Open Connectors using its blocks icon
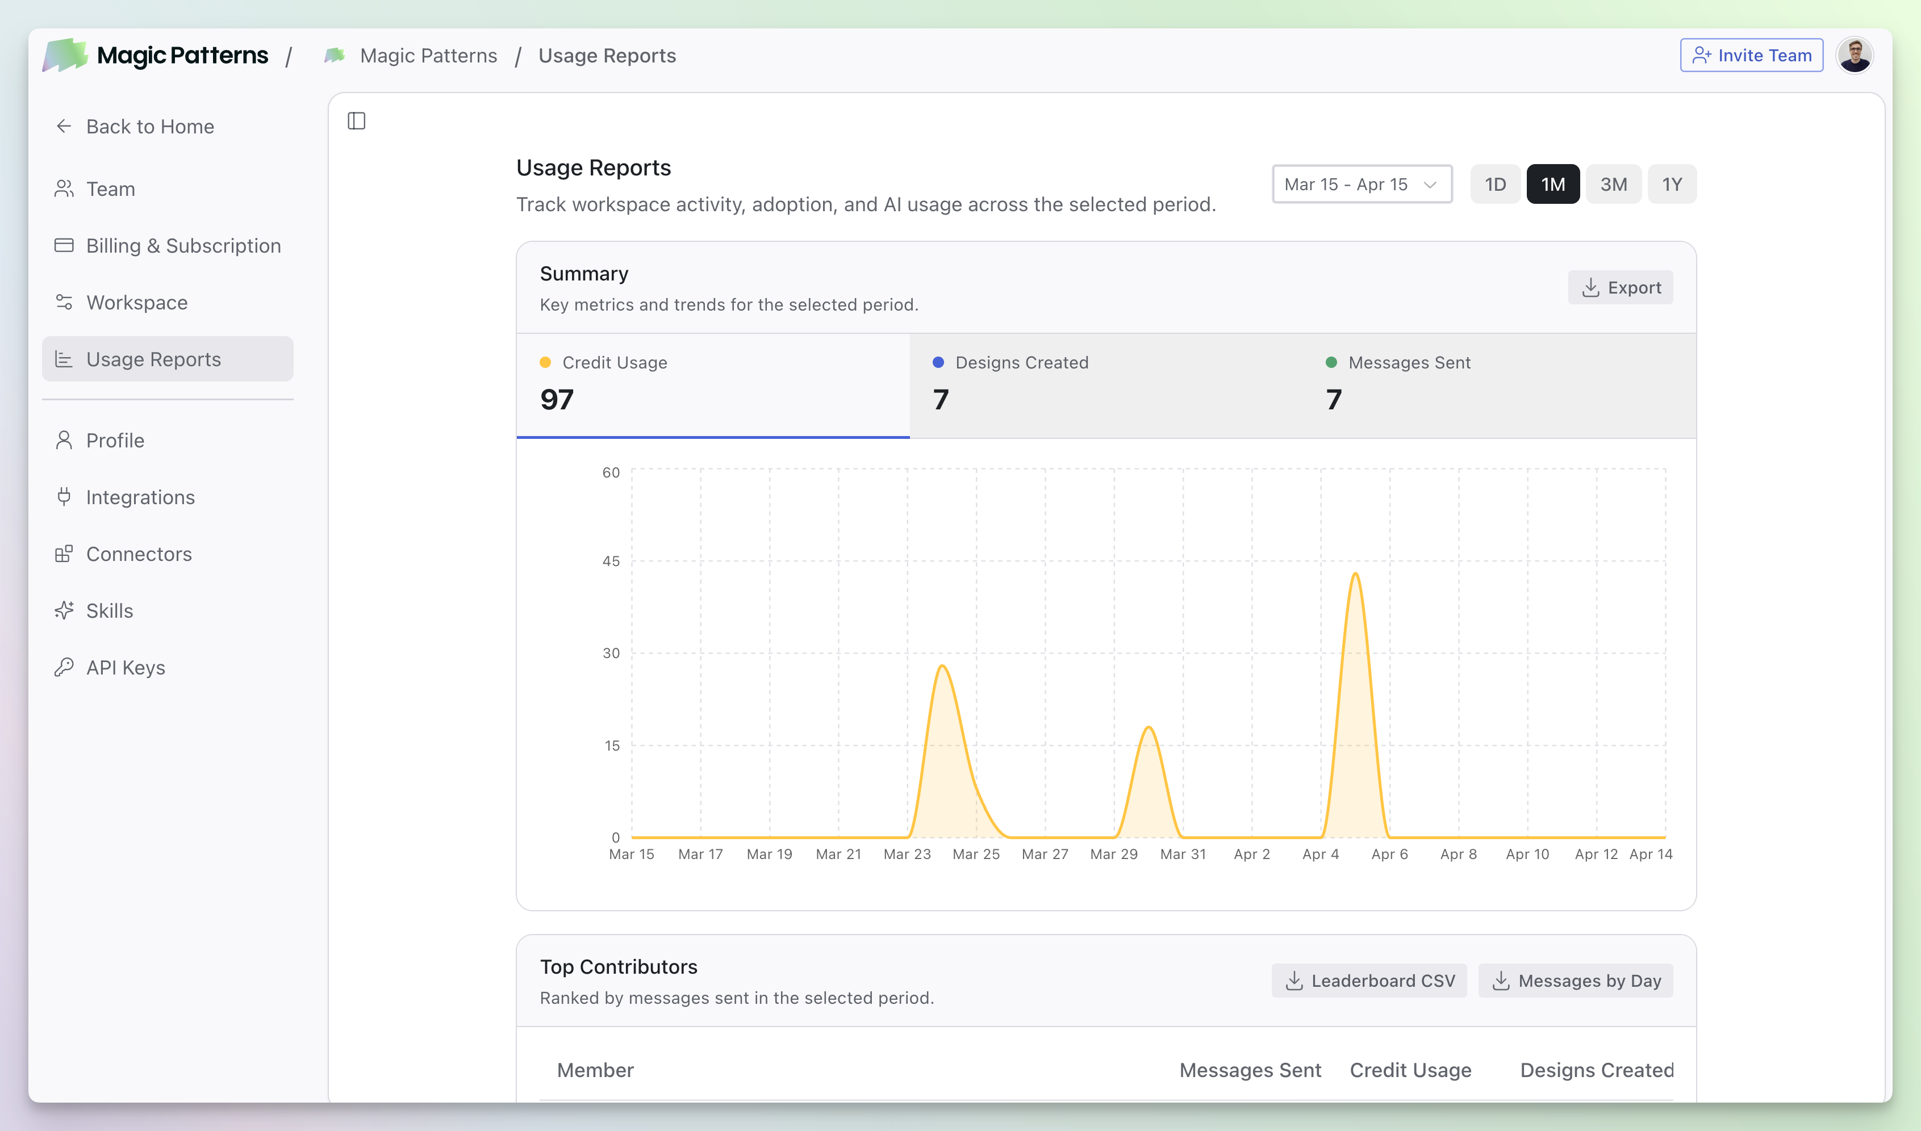 coord(64,554)
